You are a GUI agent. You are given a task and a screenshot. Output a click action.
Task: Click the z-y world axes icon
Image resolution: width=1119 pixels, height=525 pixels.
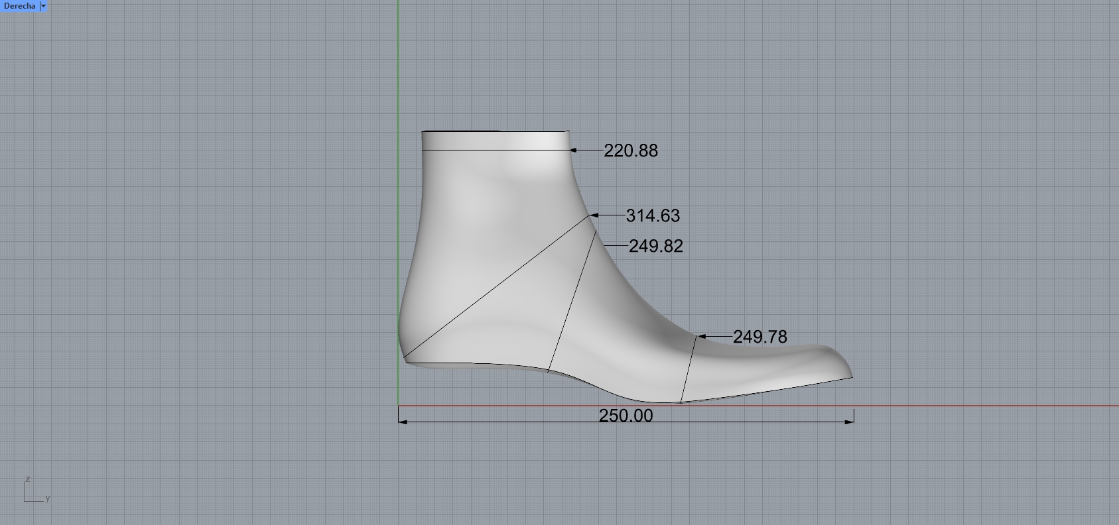point(36,491)
